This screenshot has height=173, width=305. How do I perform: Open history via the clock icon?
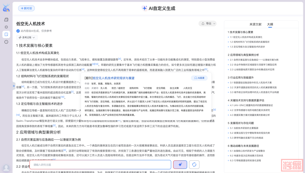(6, 42)
